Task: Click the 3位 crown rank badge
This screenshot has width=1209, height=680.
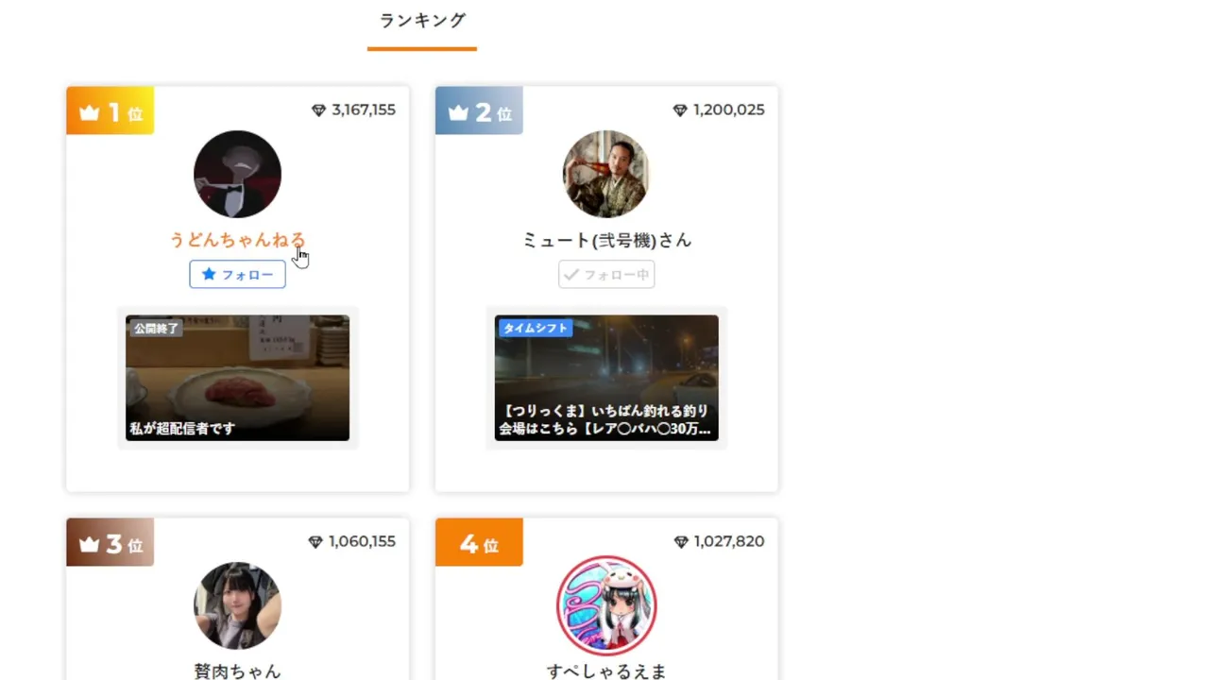Action: pyautogui.click(x=111, y=543)
